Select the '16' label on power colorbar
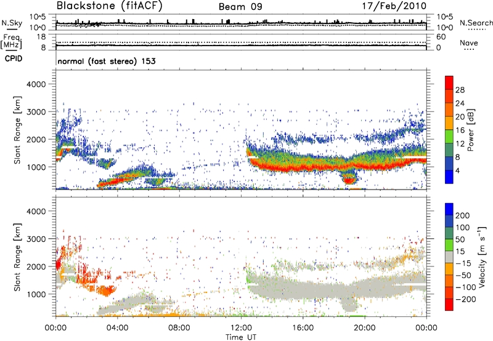 point(460,130)
